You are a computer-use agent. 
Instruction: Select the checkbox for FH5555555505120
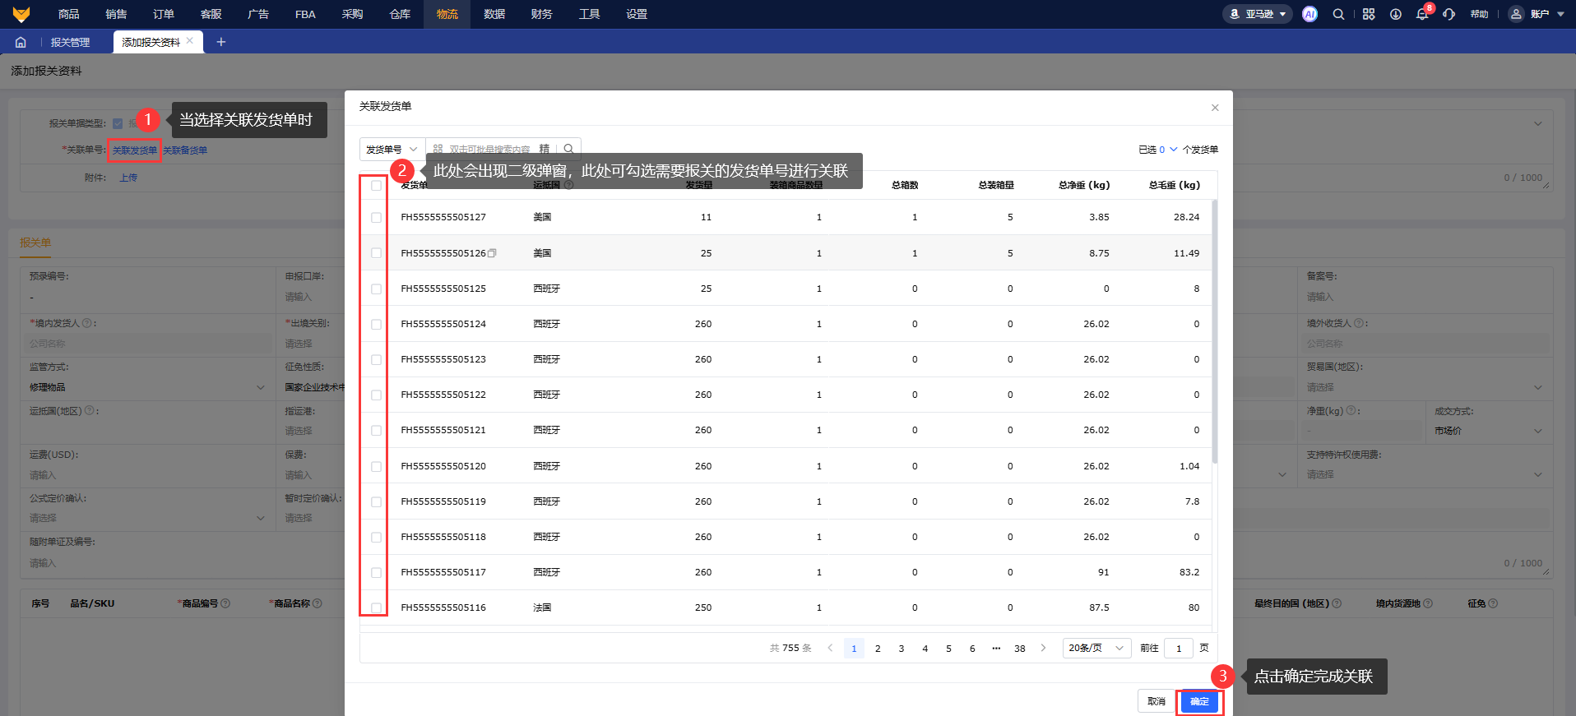point(376,466)
